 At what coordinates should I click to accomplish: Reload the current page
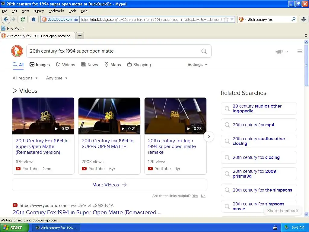coord(23,19)
